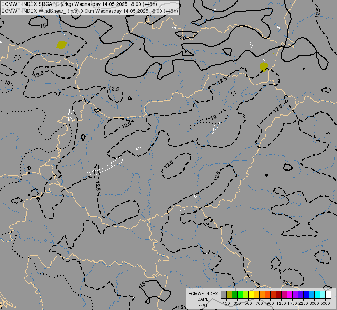Click the pale cyan swatch before the 5000 tick
This screenshot has height=310, width=337.
[x=323, y=294]
